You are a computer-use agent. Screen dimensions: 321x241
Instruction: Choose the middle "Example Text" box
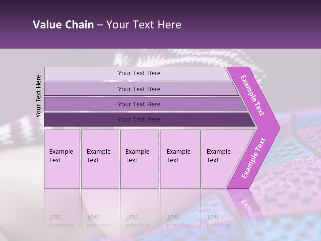139,159
